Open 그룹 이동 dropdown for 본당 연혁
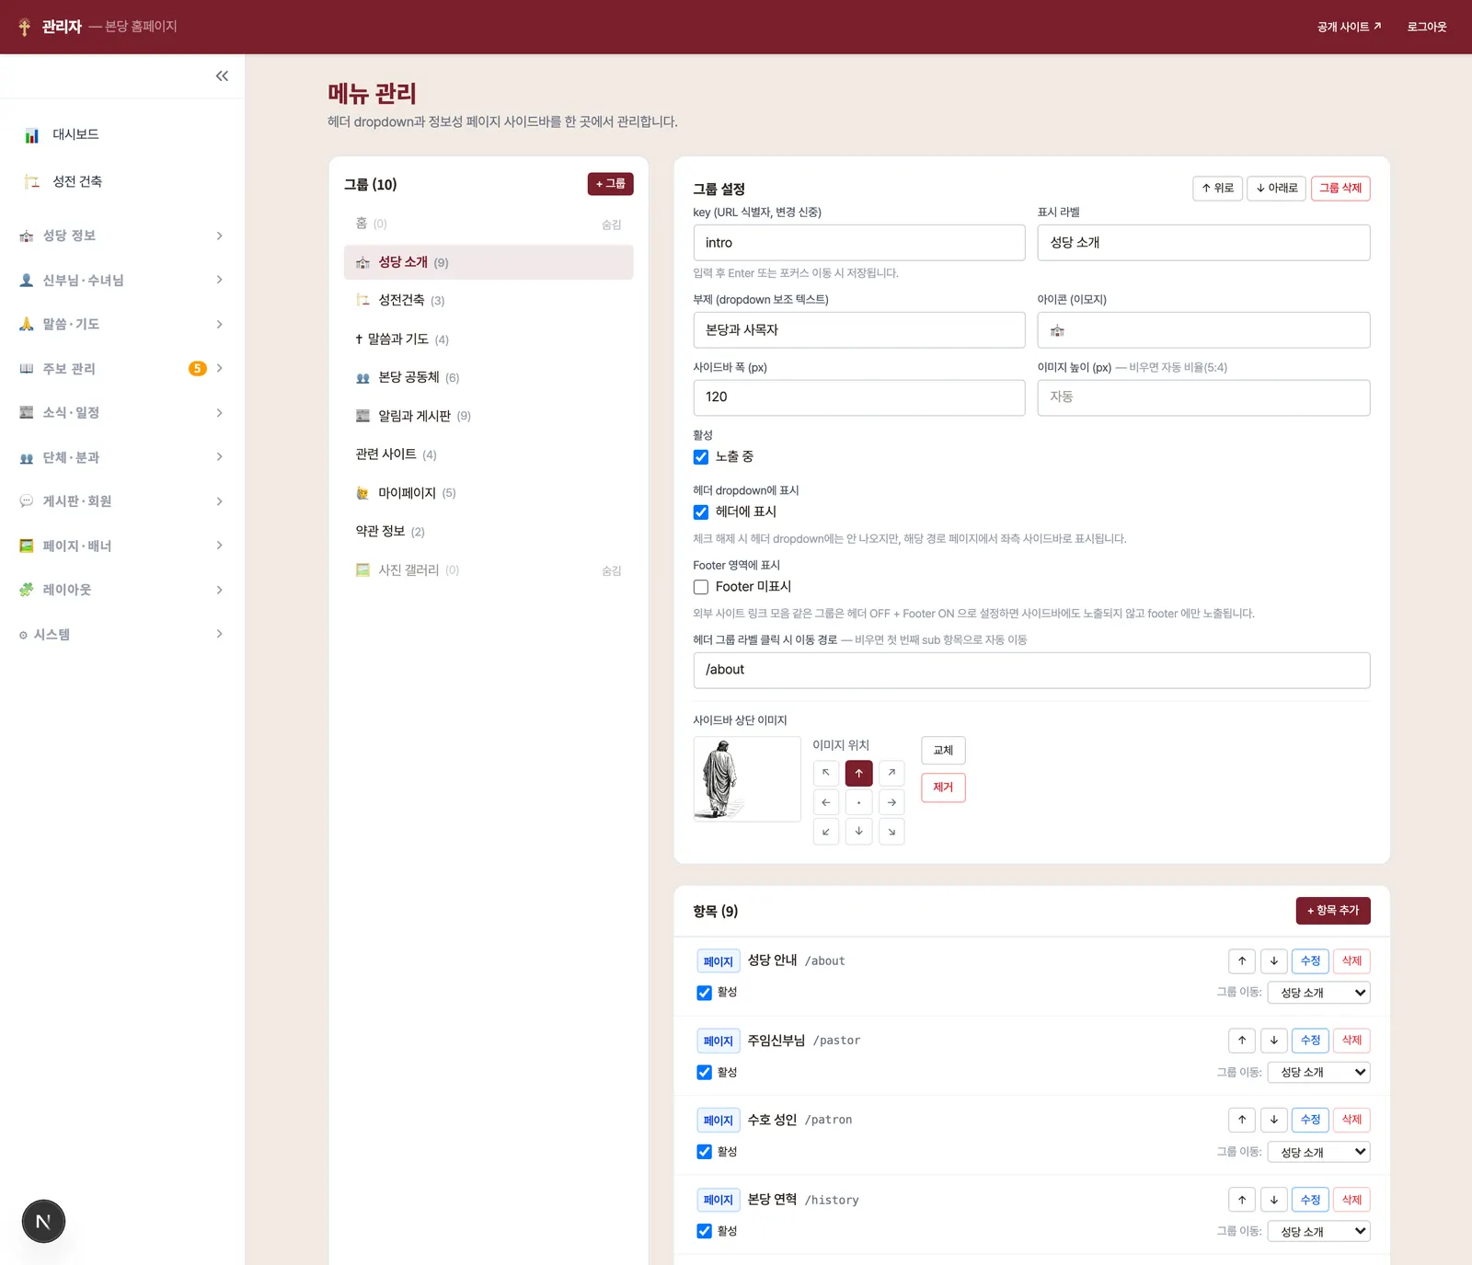This screenshot has width=1472, height=1265. click(1319, 1231)
